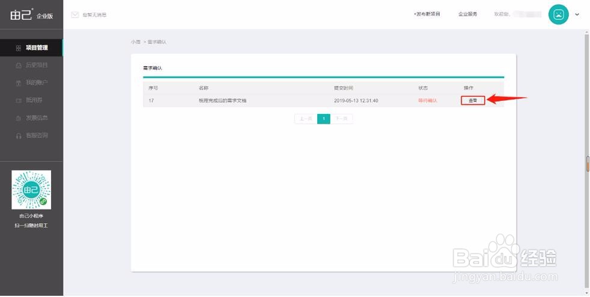The image size is (590, 297).
Task: Click the 序号 column header
Action: (x=153, y=88)
